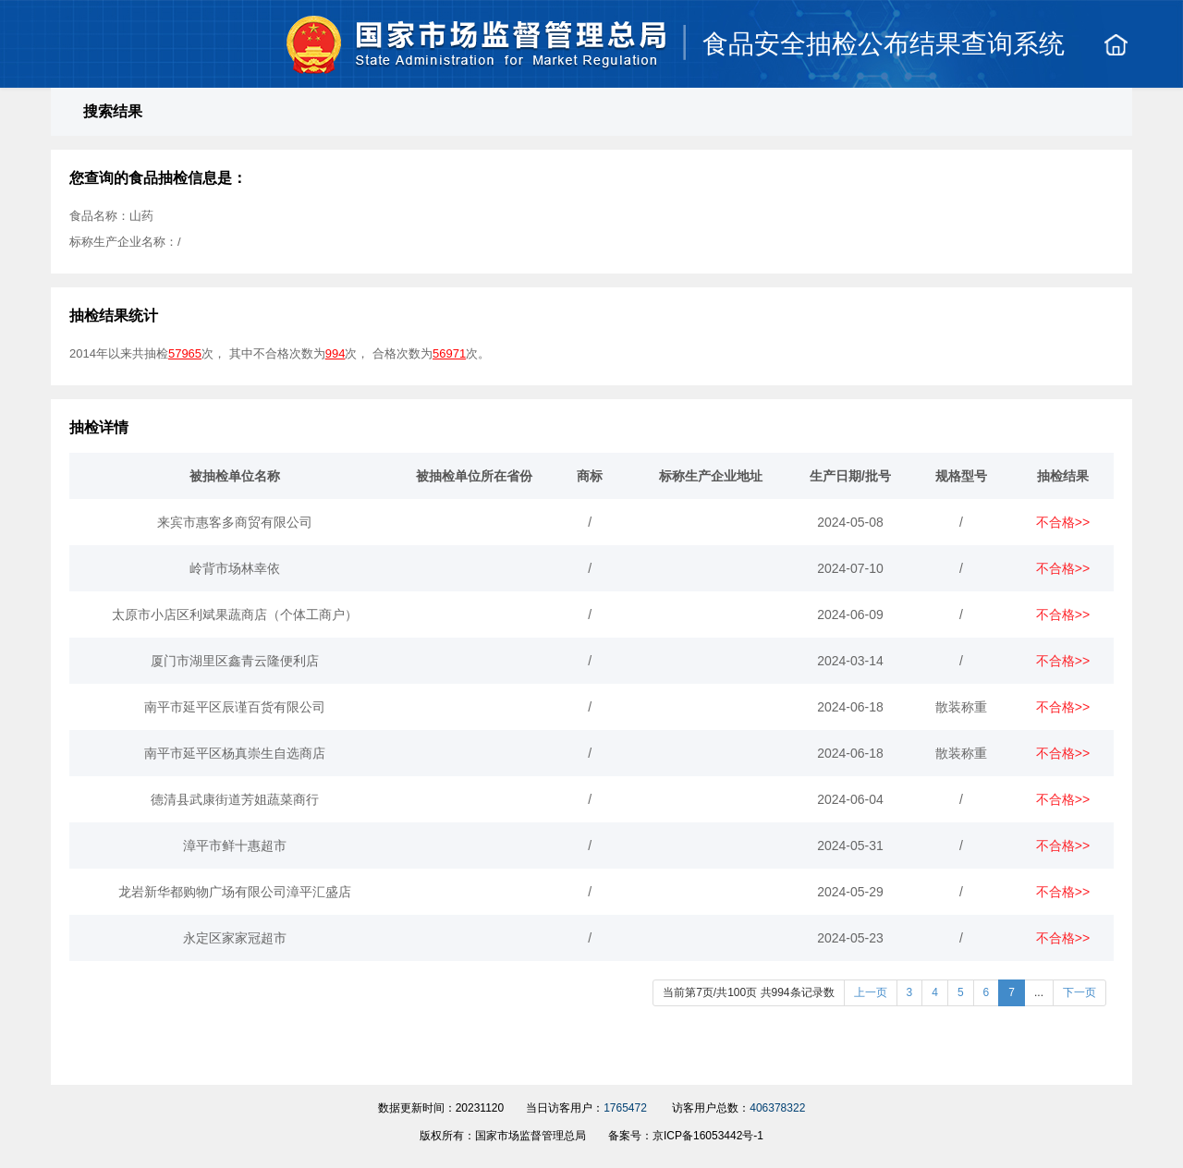Open 不合格 result for 岭背市场林幸依
This screenshot has height=1168, width=1183.
[x=1063, y=568]
